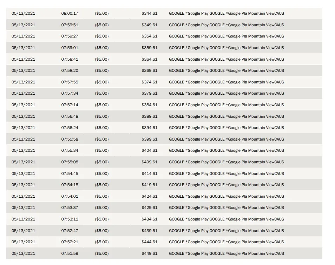Click the ($5.00) amount in the 07:57:55 row
This screenshot has width=335, height=265.
(102, 82)
